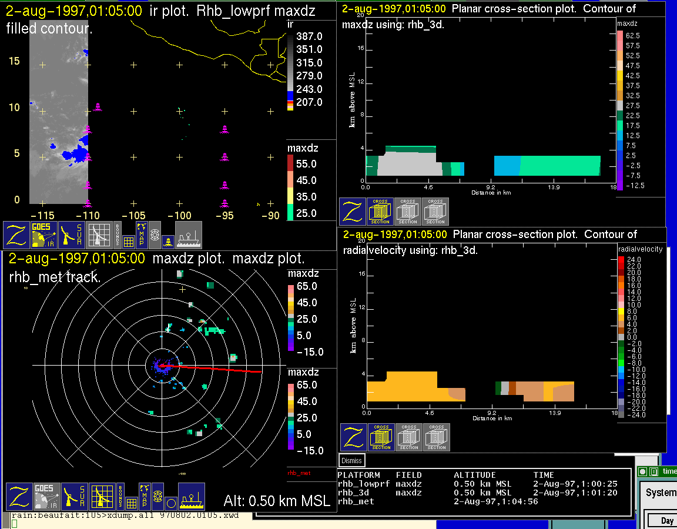Image resolution: width=677 pixels, height=529 pixels.
Task: Click the range rings icon in the maxdz plot toolbar
Action: coord(157,495)
